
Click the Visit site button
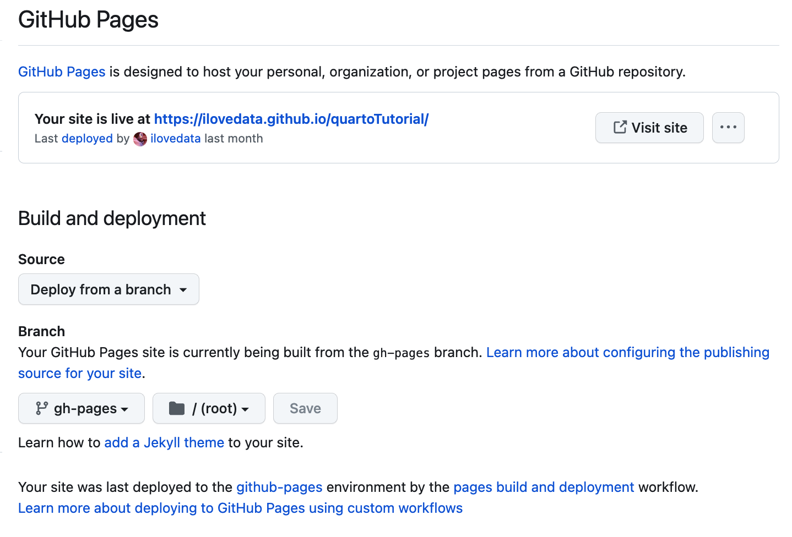point(649,128)
